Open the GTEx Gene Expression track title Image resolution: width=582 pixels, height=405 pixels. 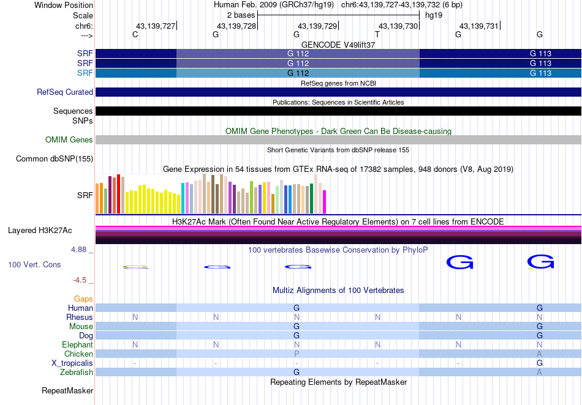338,169
